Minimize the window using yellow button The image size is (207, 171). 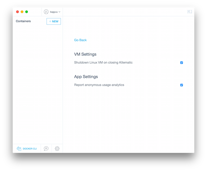(x=22, y=12)
